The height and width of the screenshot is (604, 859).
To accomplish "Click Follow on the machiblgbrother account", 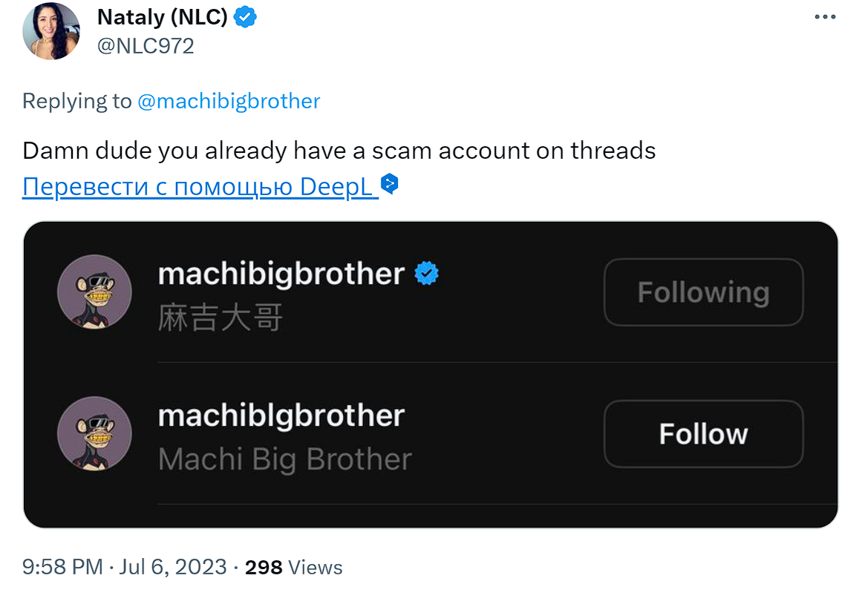I will [x=702, y=434].
